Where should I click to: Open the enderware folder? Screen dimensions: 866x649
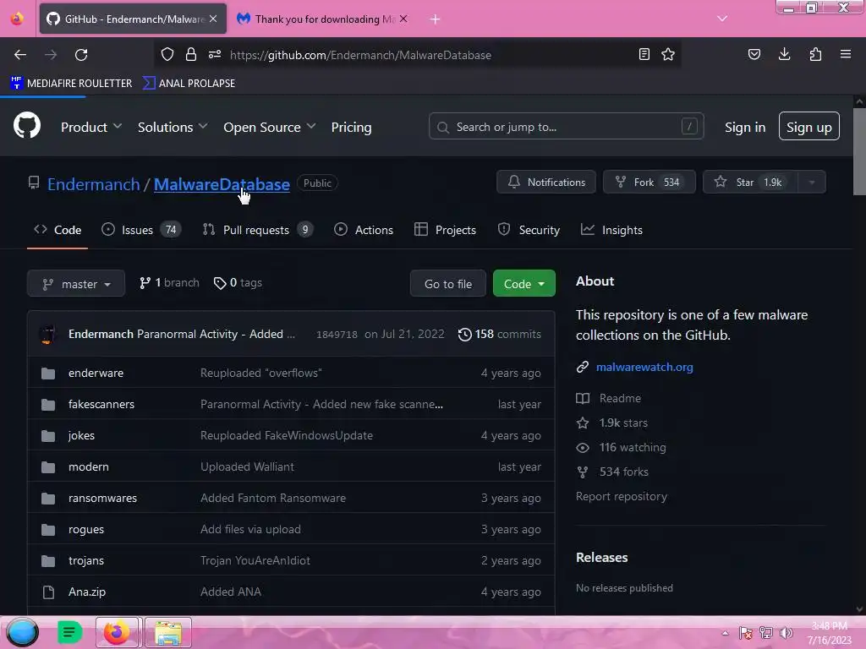96,373
